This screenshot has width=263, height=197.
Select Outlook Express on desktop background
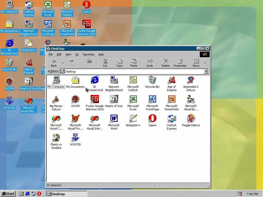[x=29, y=9]
